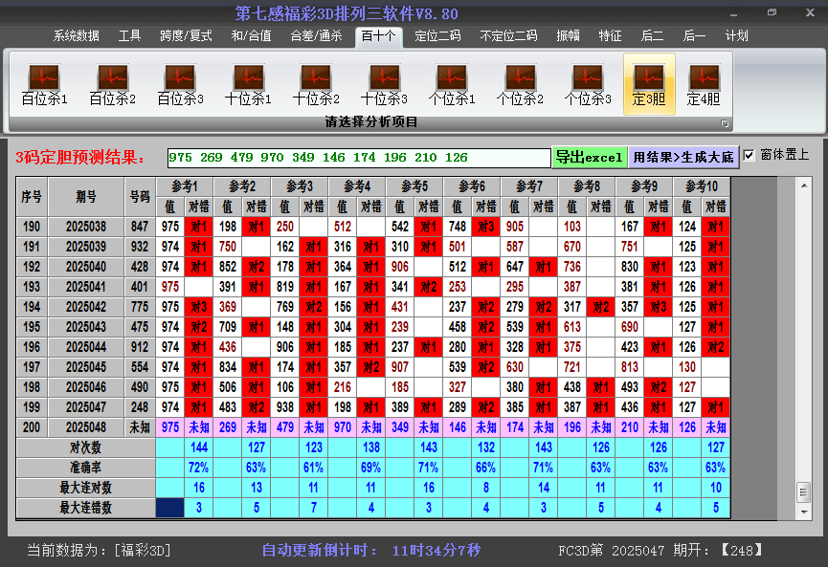Select the 个位杀3 analysis icon

point(587,85)
